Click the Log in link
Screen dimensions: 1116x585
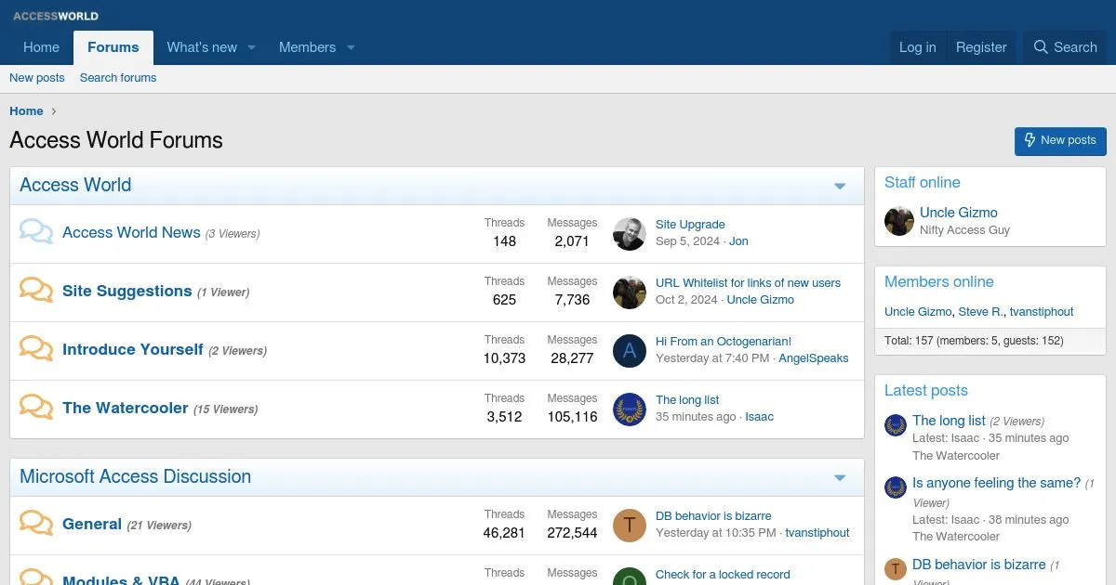(x=917, y=47)
